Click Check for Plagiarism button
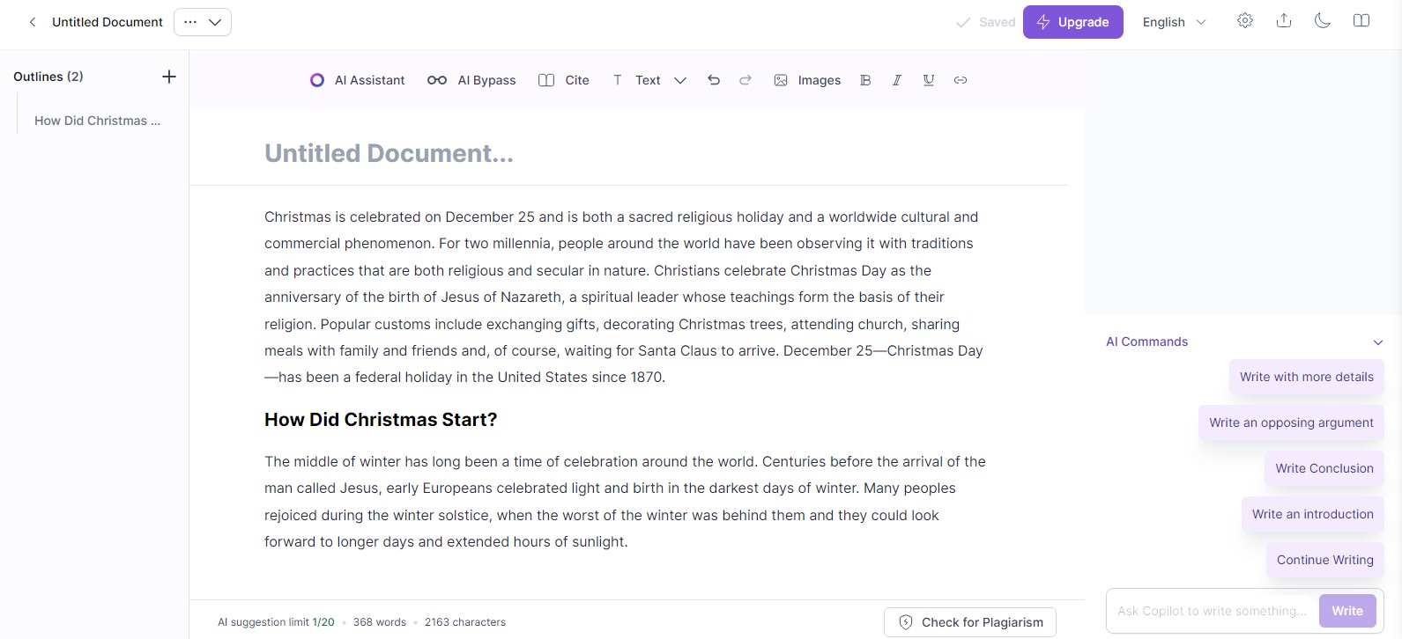 tap(970, 622)
